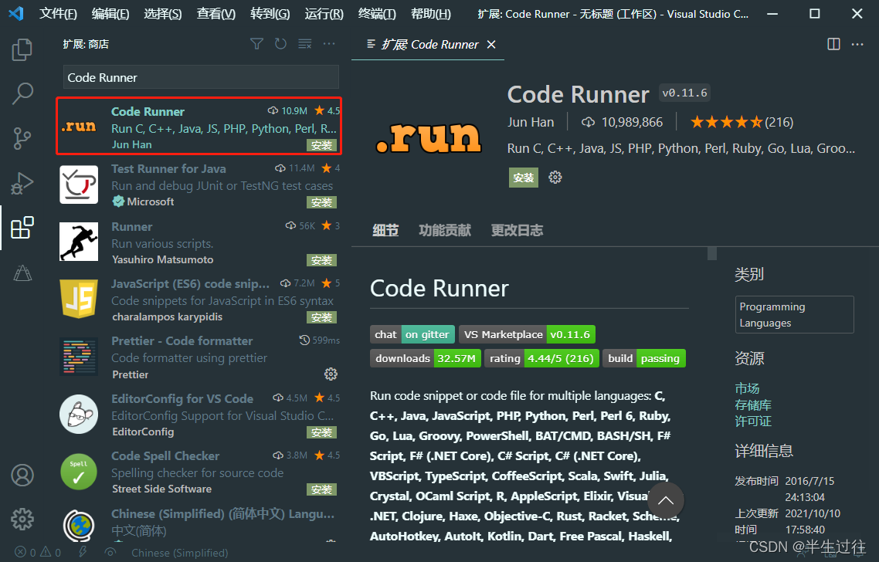Click the extension search input field
This screenshot has width=879, height=562.
(201, 77)
